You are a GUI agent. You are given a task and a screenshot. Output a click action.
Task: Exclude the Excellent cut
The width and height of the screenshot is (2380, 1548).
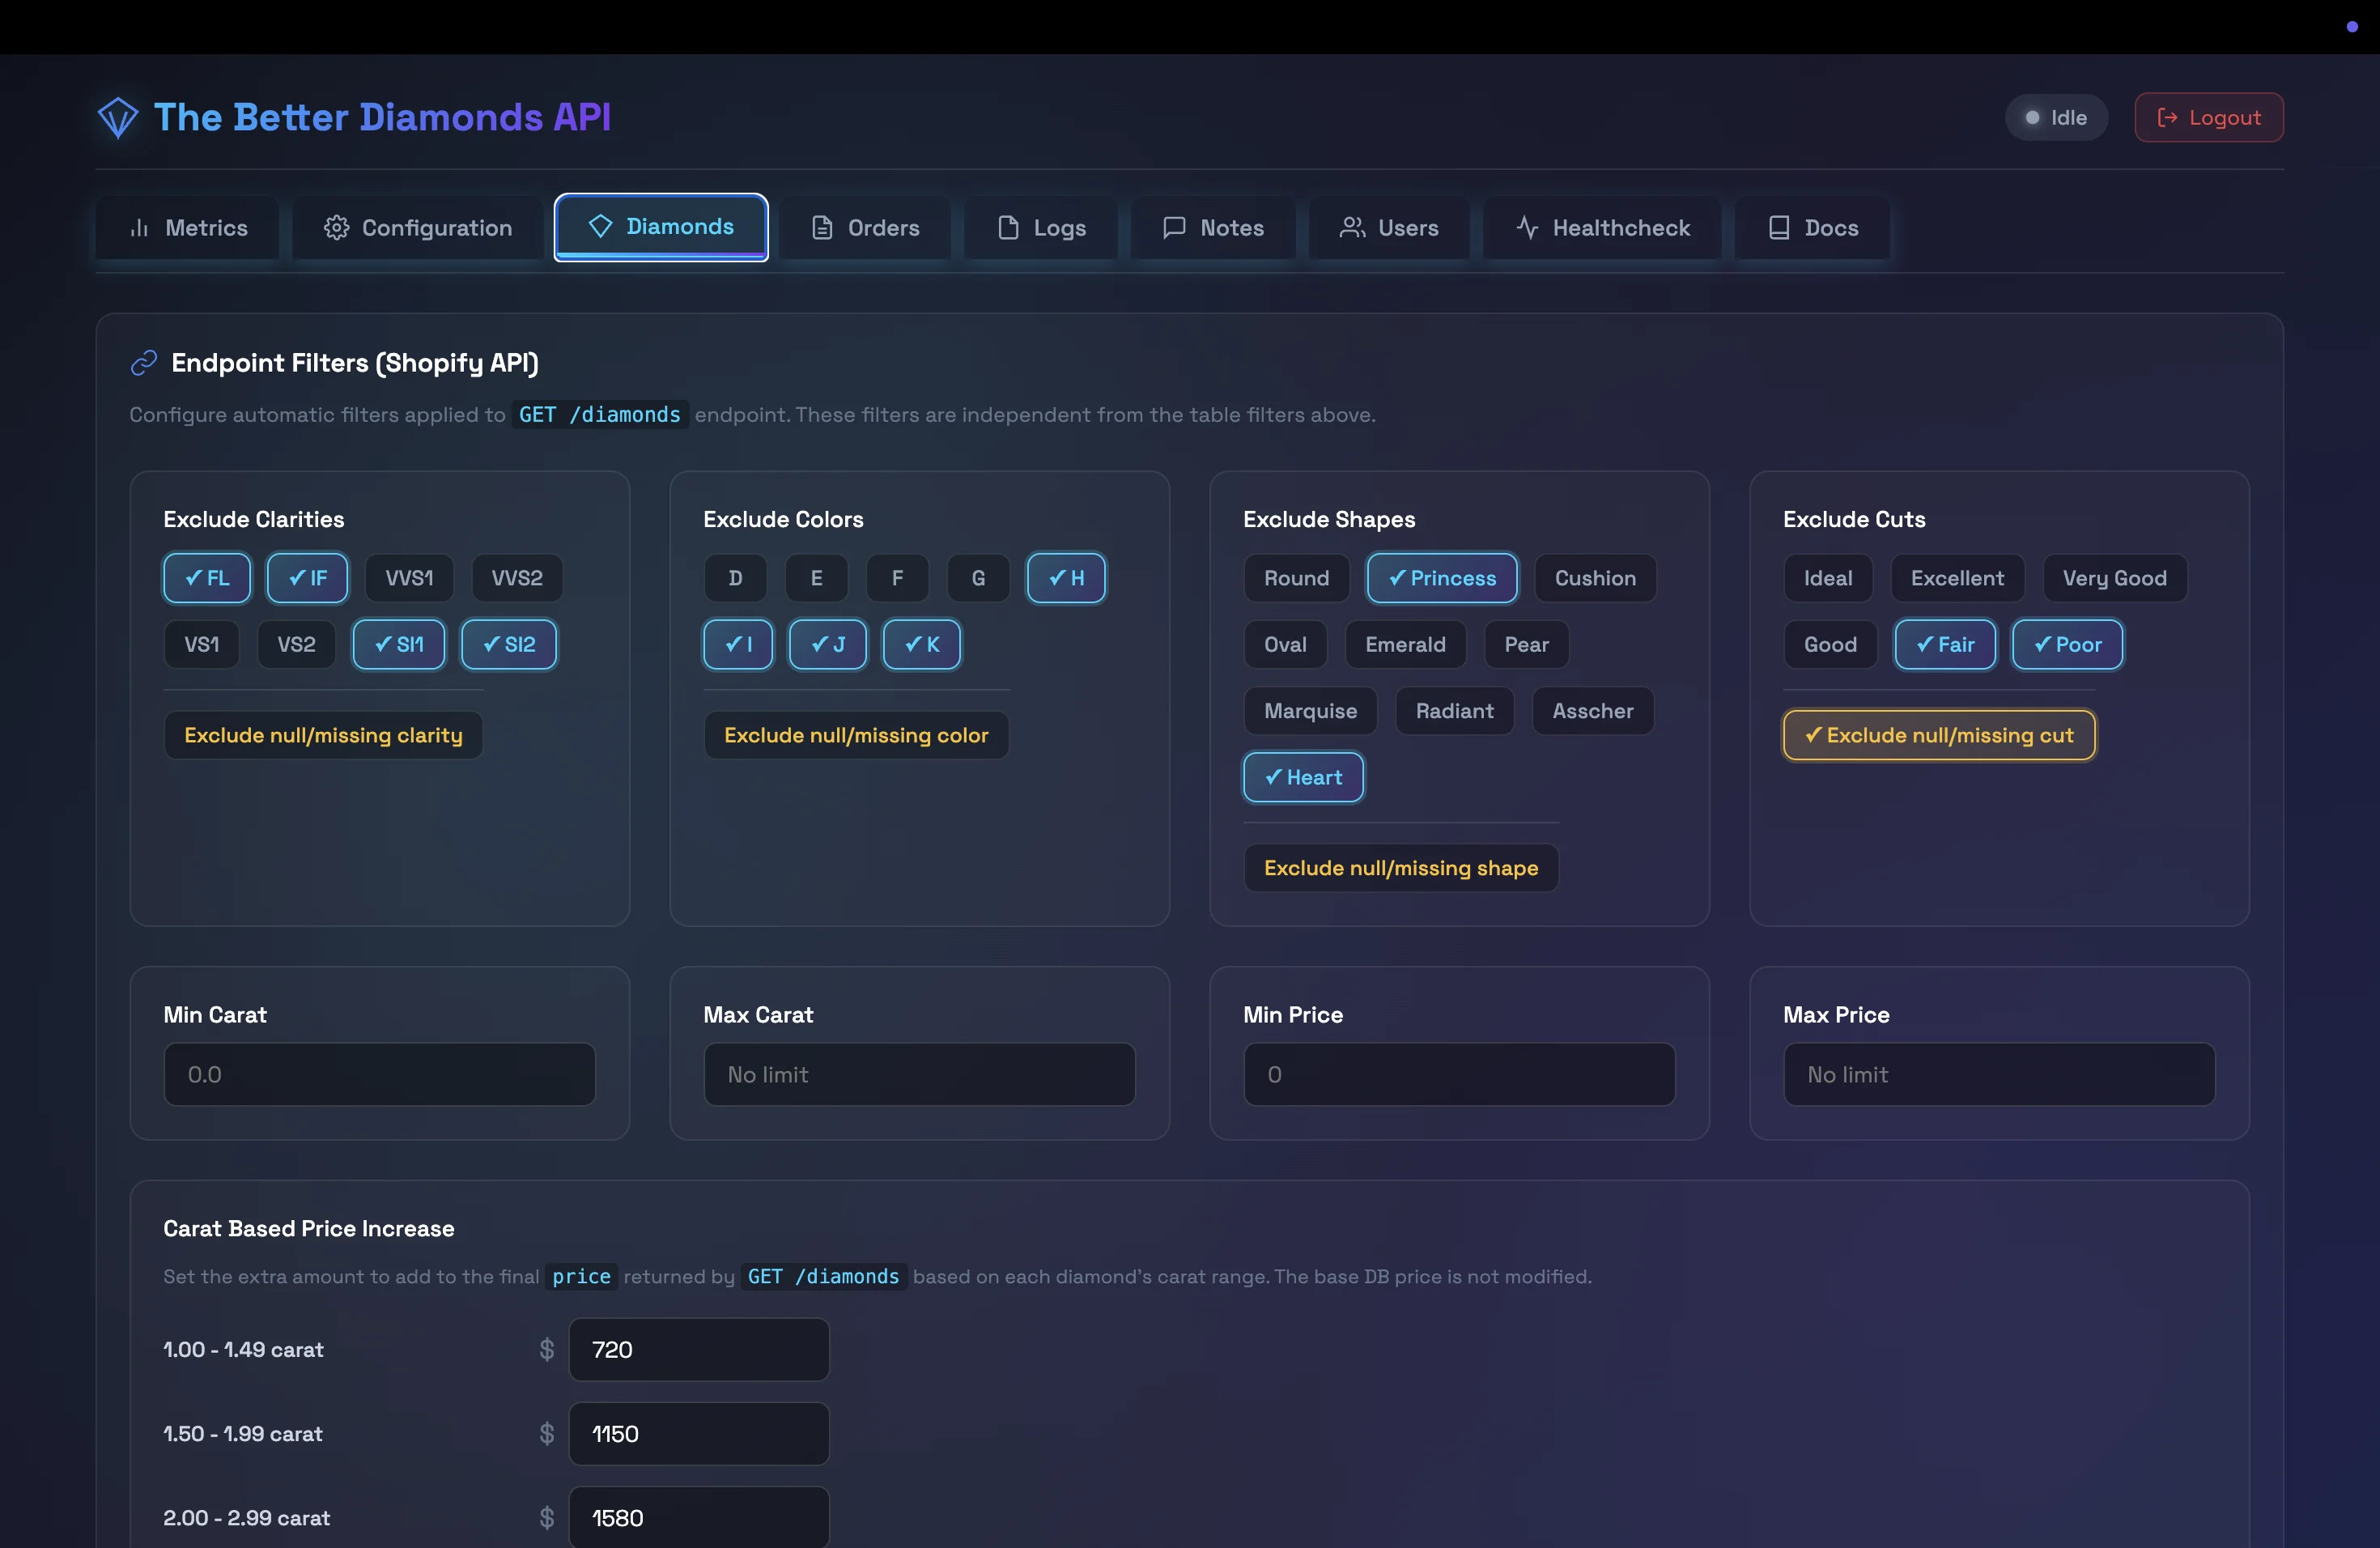1957,578
